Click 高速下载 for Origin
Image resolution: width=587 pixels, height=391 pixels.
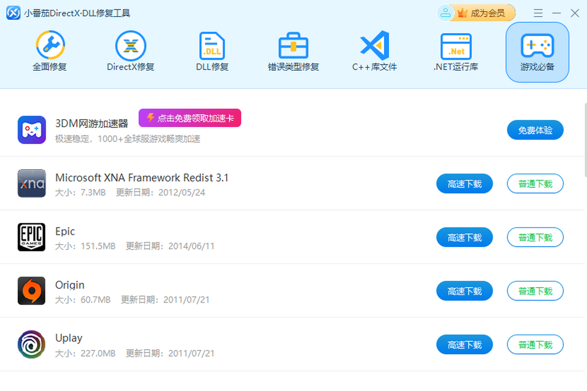464,291
